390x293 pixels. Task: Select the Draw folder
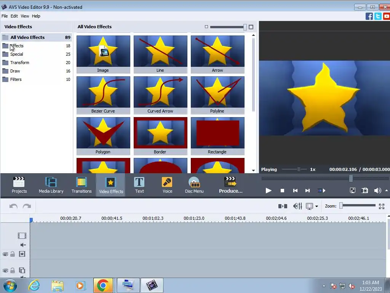coord(37,71)
